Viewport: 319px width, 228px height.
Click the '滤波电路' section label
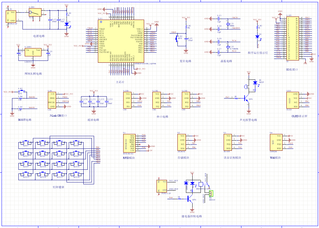pyautogui.click(x=93, y=120)
